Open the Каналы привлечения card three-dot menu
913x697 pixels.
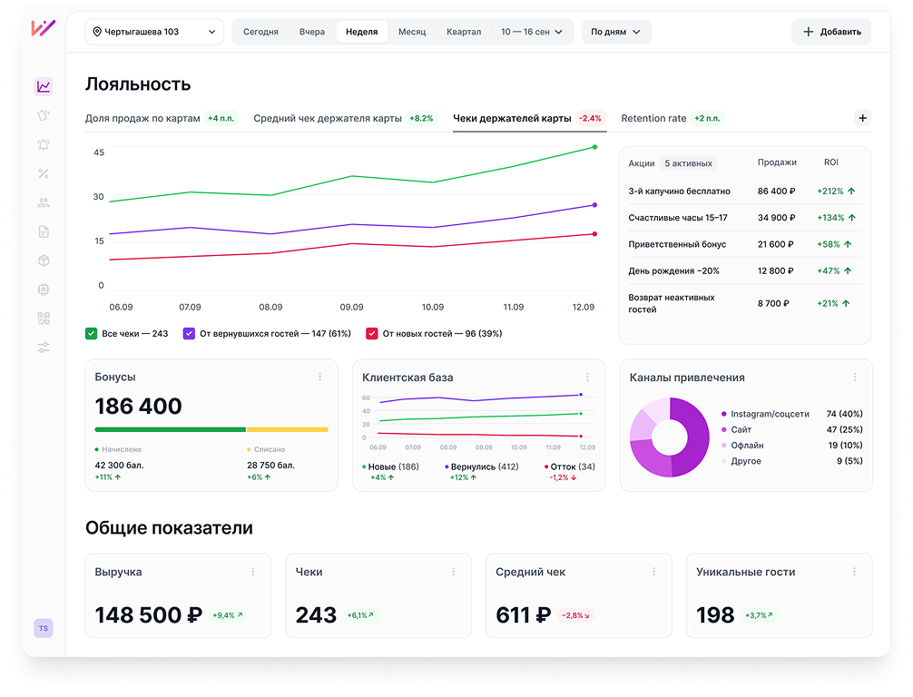pos(855,378)
